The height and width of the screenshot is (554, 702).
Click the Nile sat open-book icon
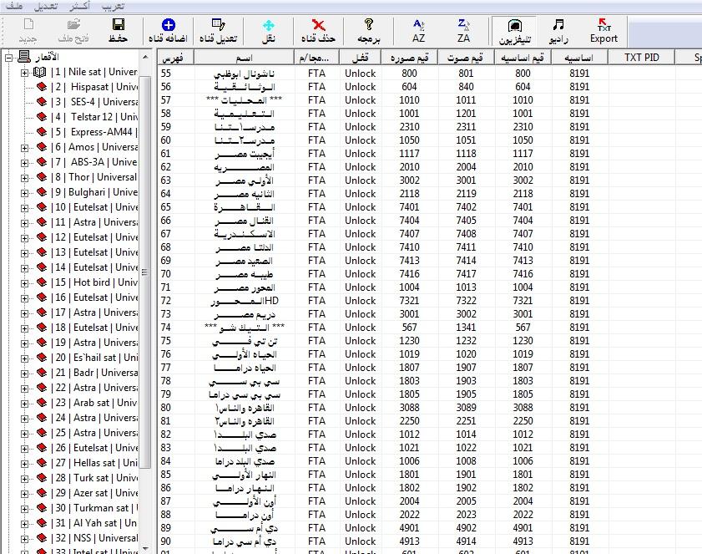[40, 72]
